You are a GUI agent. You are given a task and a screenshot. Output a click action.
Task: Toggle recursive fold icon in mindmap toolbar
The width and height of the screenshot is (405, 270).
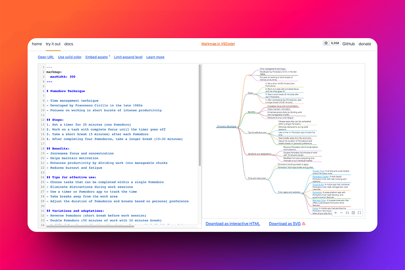(353, 212)
